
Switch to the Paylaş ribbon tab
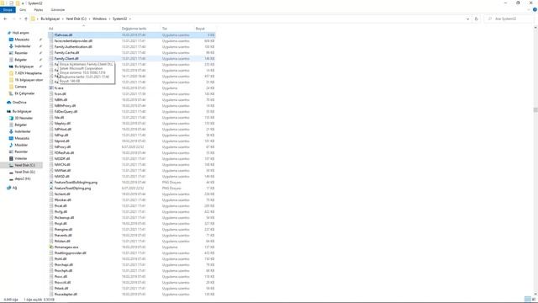click(39, 10)
